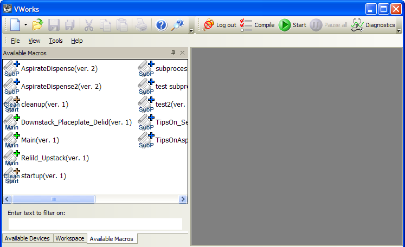Viewport: 405px width, 247px height.
Task: Click the Save All toolbar icon
Action: 70,25
